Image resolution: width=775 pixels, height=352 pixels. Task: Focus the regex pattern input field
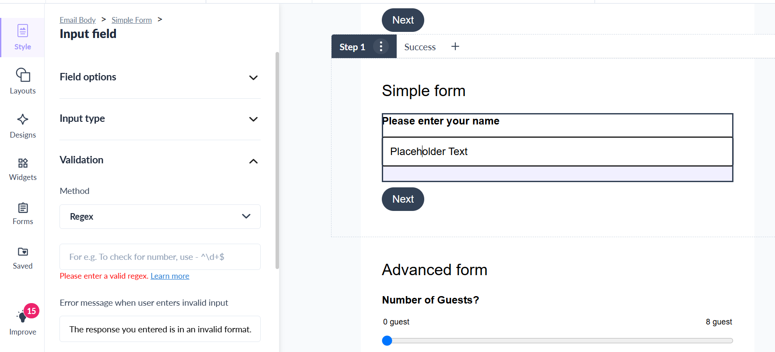click(160, 257)
